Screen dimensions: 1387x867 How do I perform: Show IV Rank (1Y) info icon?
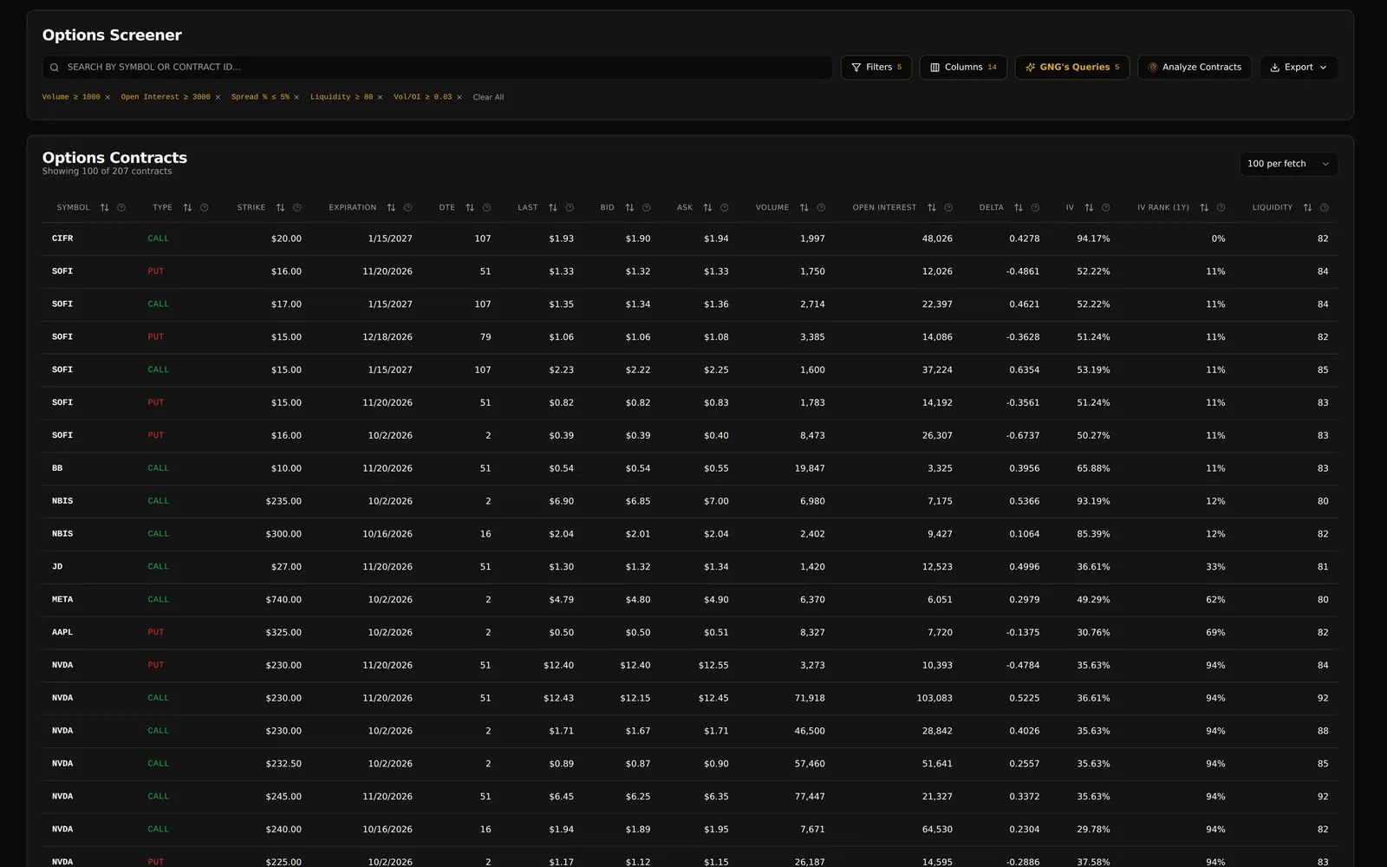[1221, 208]
